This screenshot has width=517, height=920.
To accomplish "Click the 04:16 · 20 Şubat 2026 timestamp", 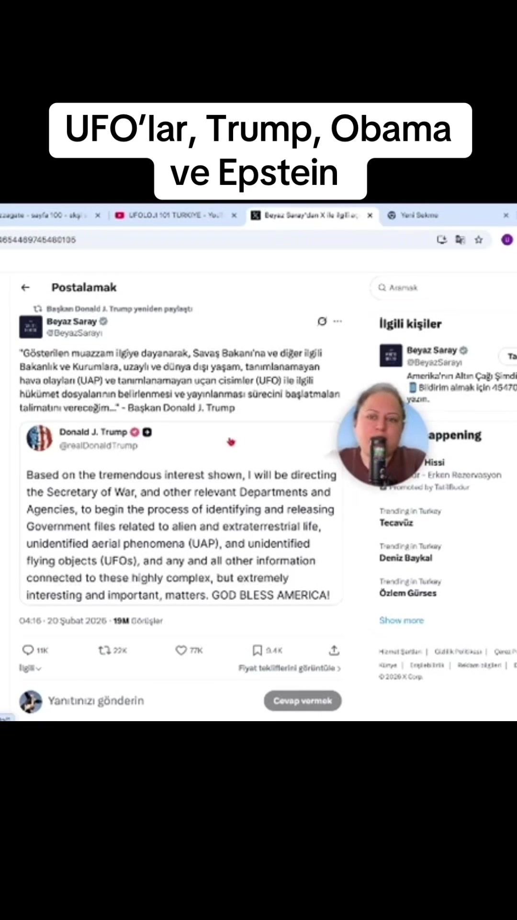I will click(63, 621).
